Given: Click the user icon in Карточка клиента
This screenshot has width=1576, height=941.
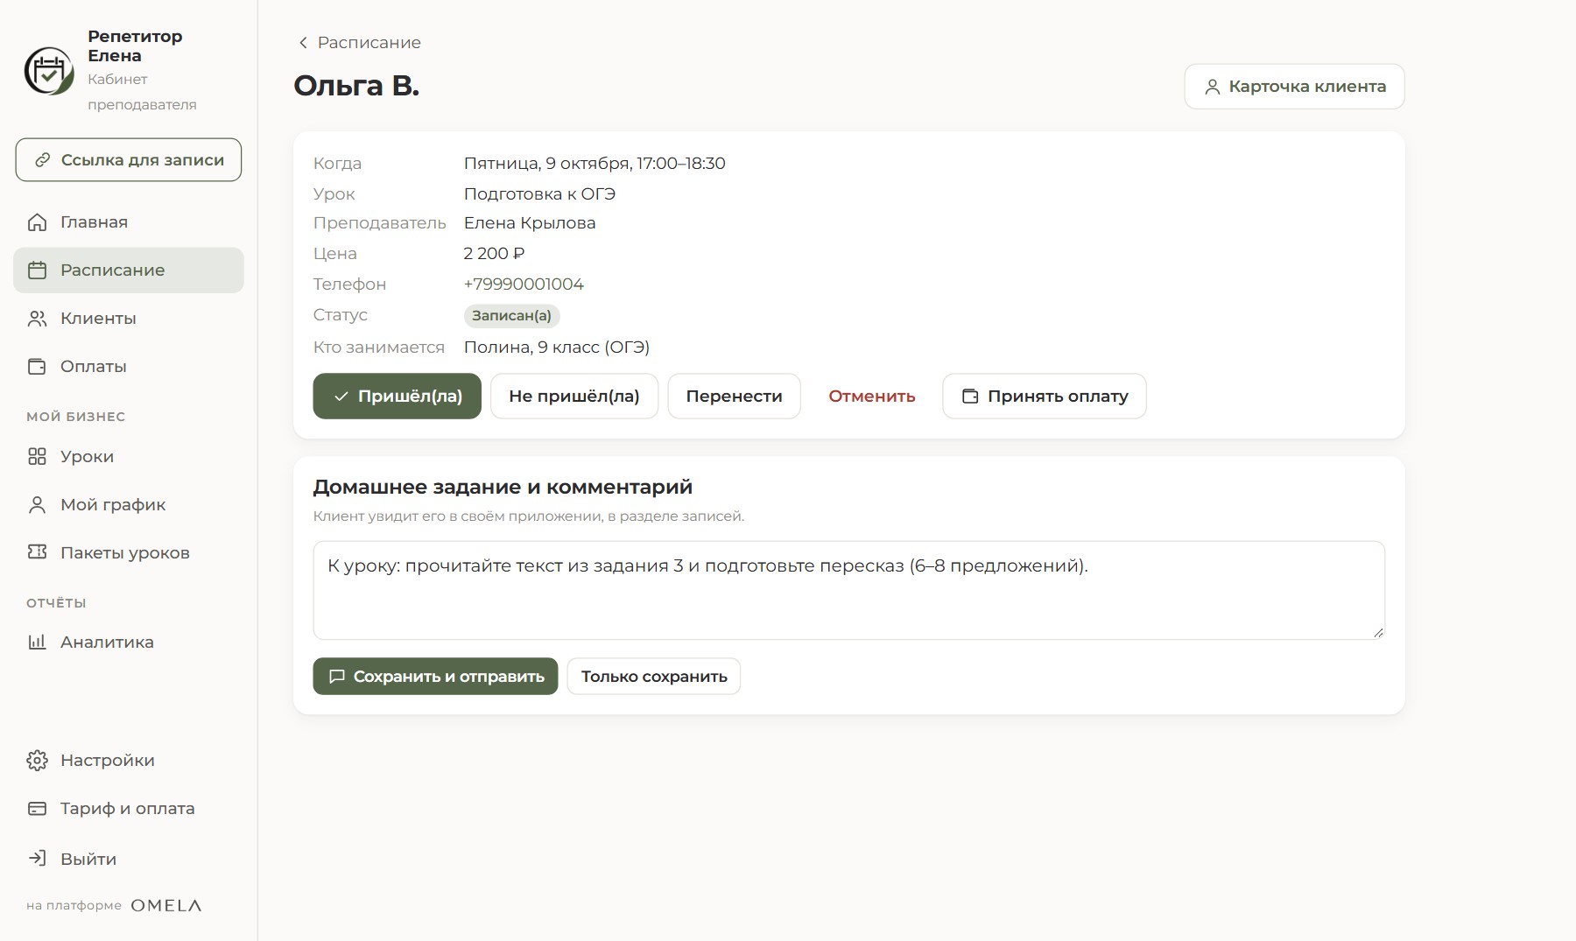Looking at the screenshot, I should (x=1213, y=87).
